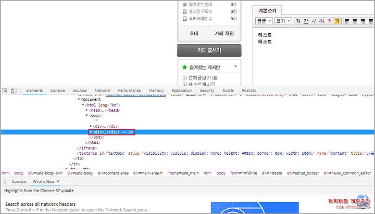Select the 기본쓰기 editor tab

[267, 10]
